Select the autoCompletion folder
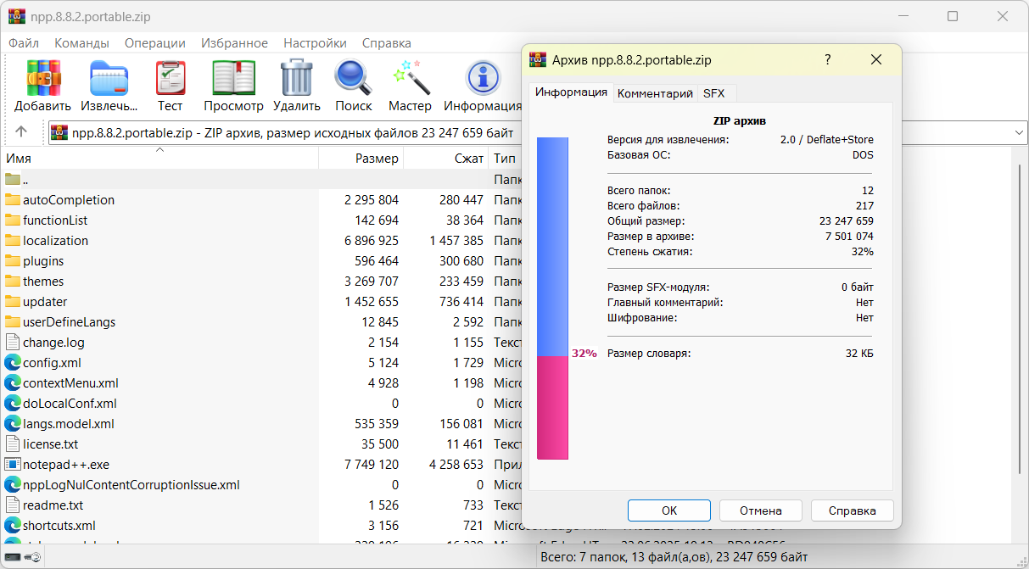The width and height of the screenshot is (1029, 569). click(x=69, y=200)
